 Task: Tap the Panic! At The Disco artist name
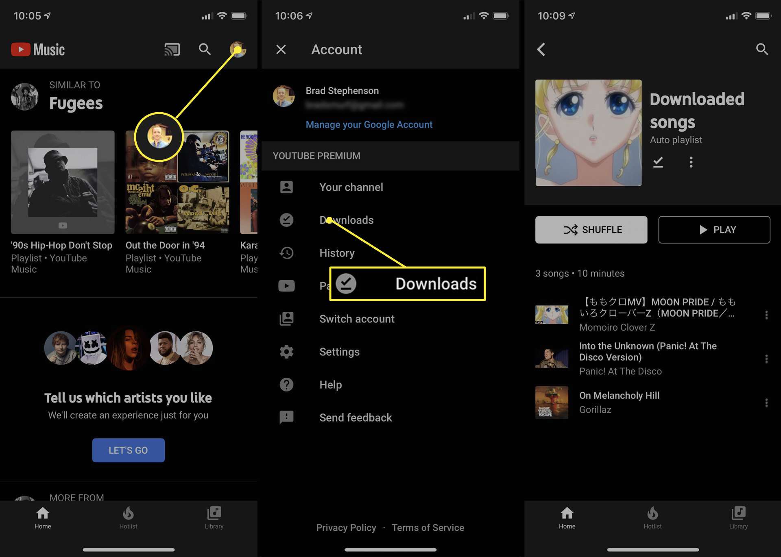(620, 371)
